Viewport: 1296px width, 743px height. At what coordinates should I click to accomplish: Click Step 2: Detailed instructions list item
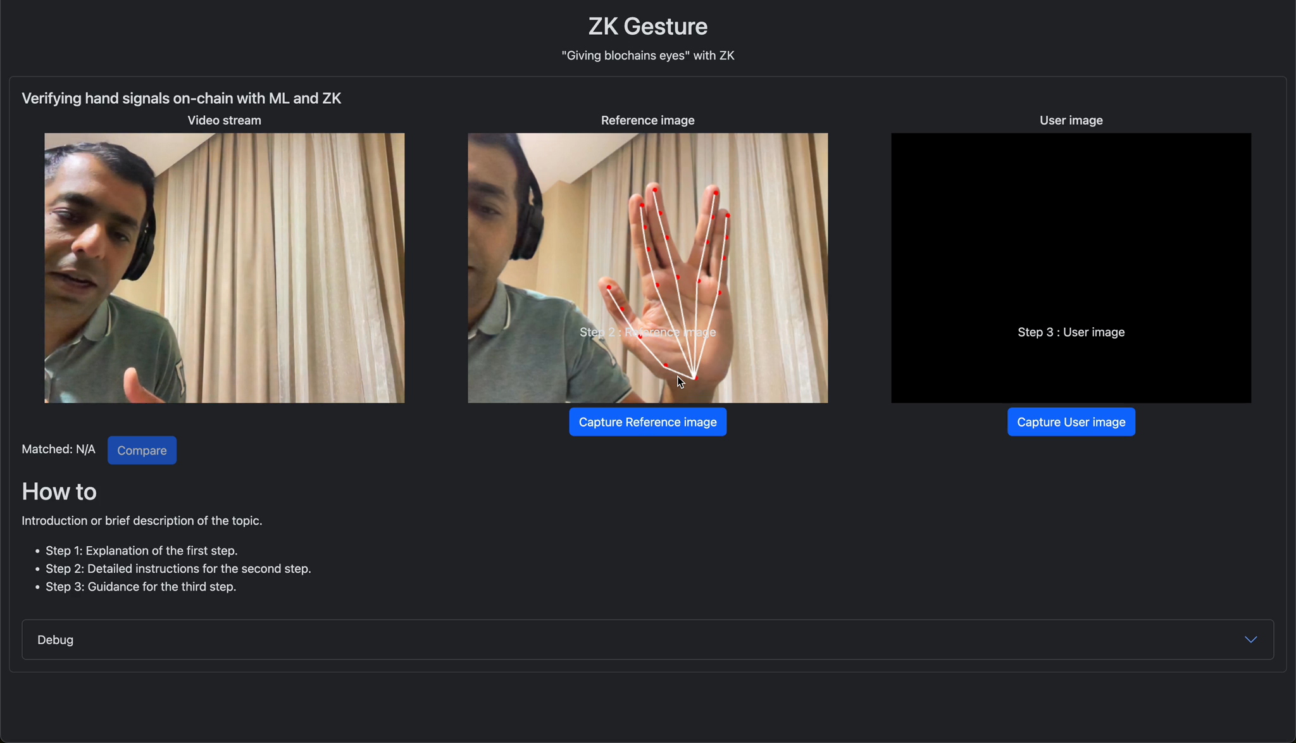click(x=178, y=569)
